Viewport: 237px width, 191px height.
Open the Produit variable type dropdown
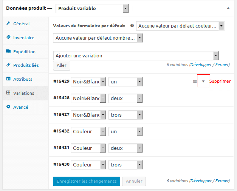pyautogui.click(x=92, y=8)
